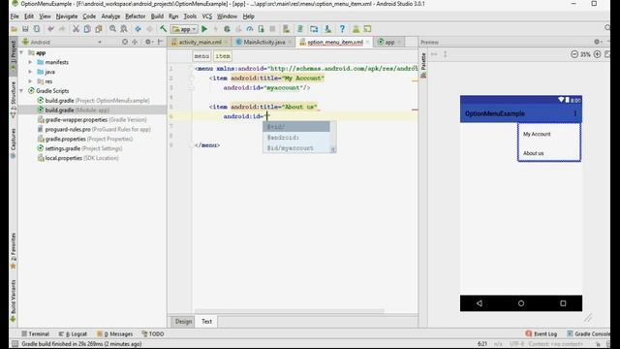Image resolution: width=620 pixels, height=349 pixels.
Task: Select the Text editor tab
Action: point(206,321)
